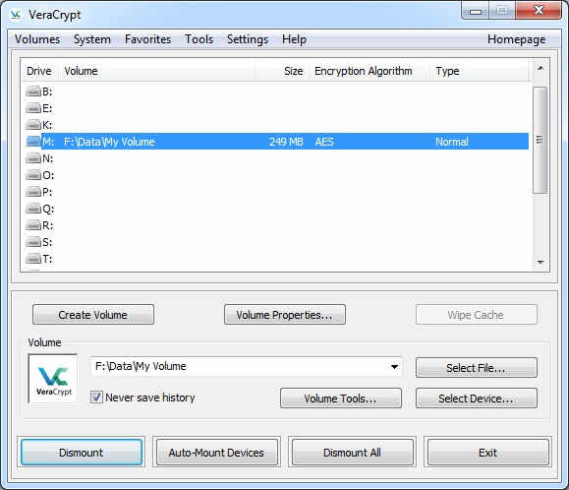This screenshot has height=490, width=569.
Task: Open Volume Properties dialog
Action: point(285,315)
